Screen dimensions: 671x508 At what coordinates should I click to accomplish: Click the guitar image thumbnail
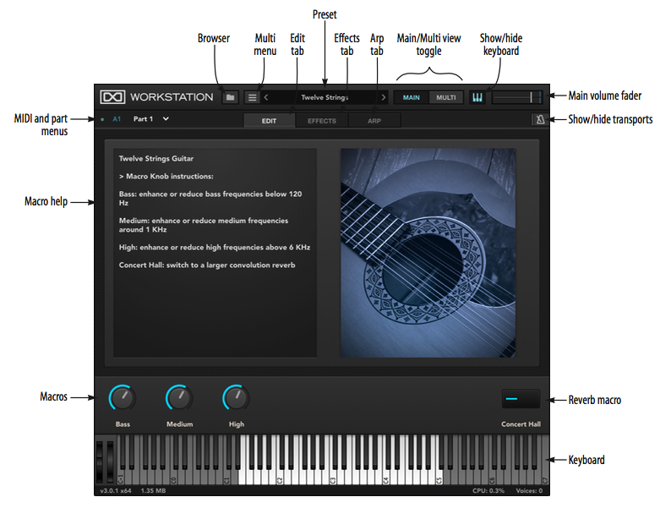[x=428, y=253]
